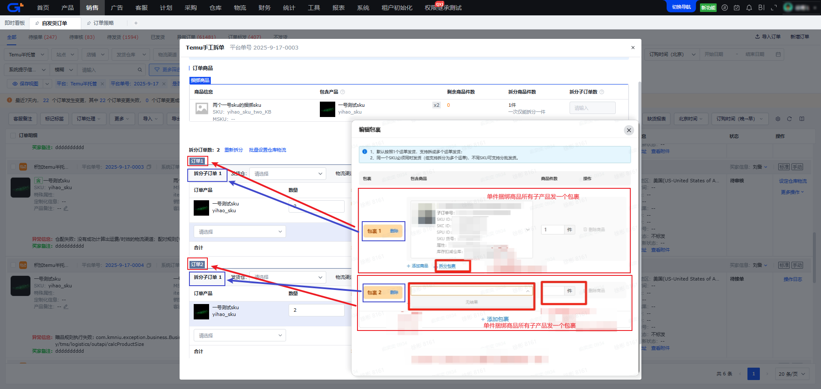This screenshot has height=389, width=821.
Task: Click the 切换导航 button
Action: point(681,7)
